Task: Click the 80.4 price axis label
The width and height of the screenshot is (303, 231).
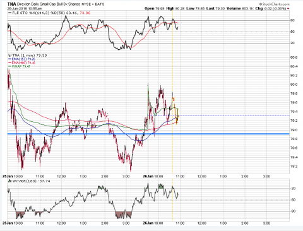Action: 294,66
